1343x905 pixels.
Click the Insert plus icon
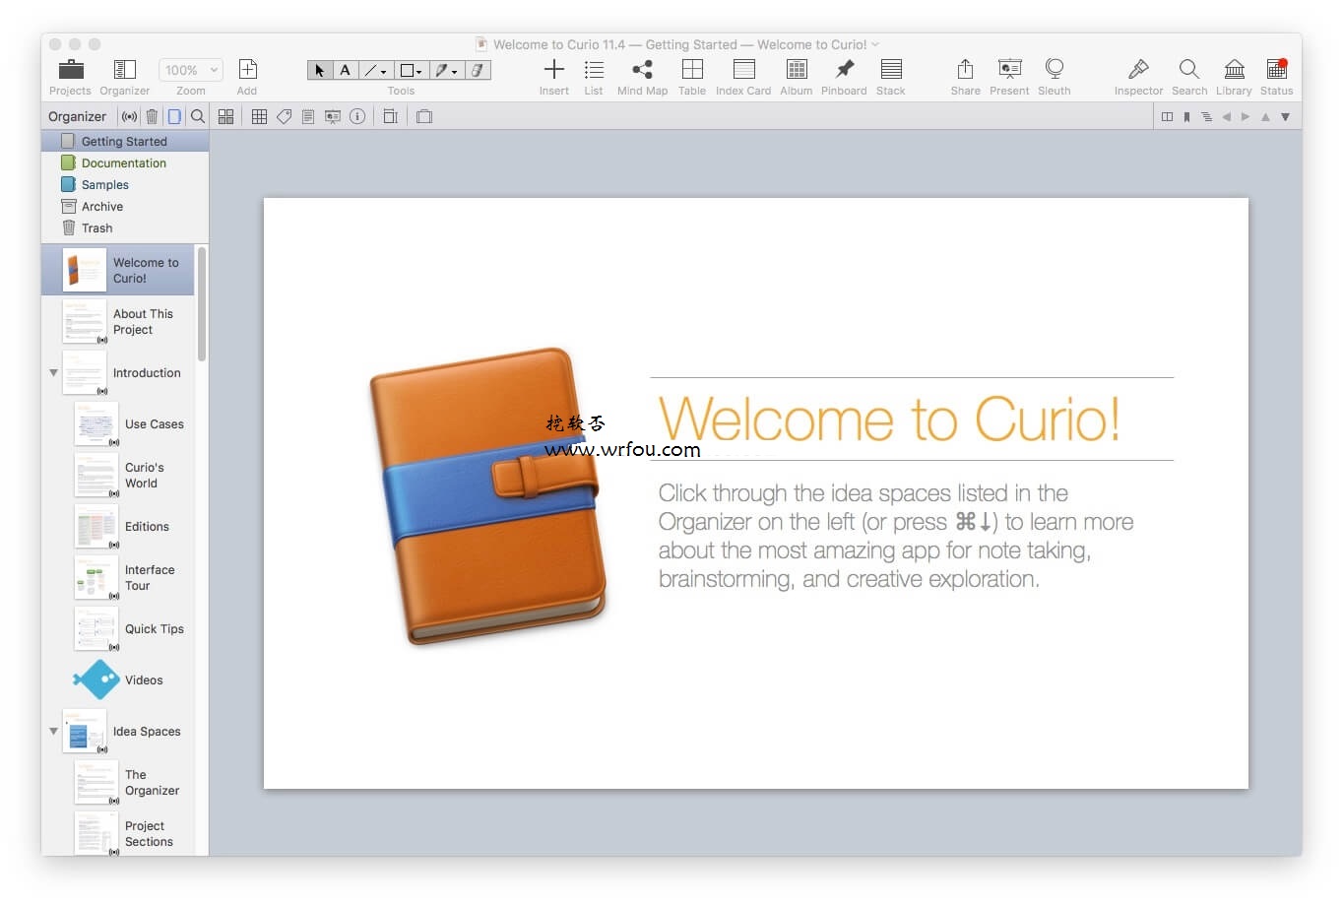pos(554,69)
